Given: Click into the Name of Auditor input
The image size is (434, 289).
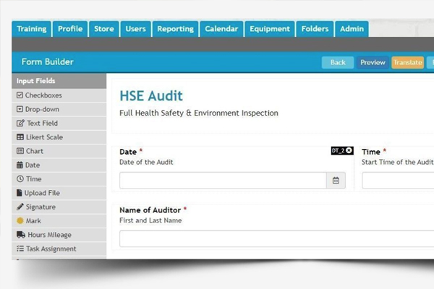Looking at the screenshot, I should [x=275, y=238].
